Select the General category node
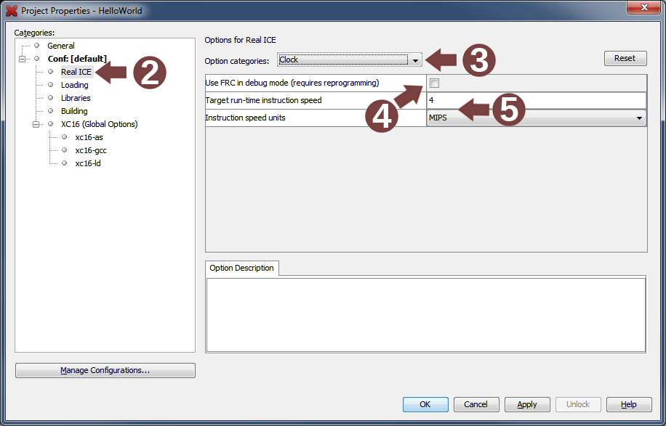 [x=61, y=46]
